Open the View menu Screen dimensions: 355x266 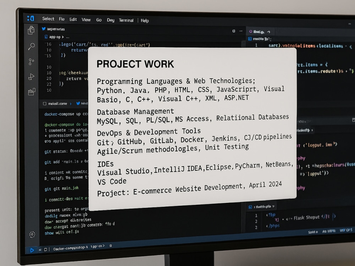tap(86, 20)
